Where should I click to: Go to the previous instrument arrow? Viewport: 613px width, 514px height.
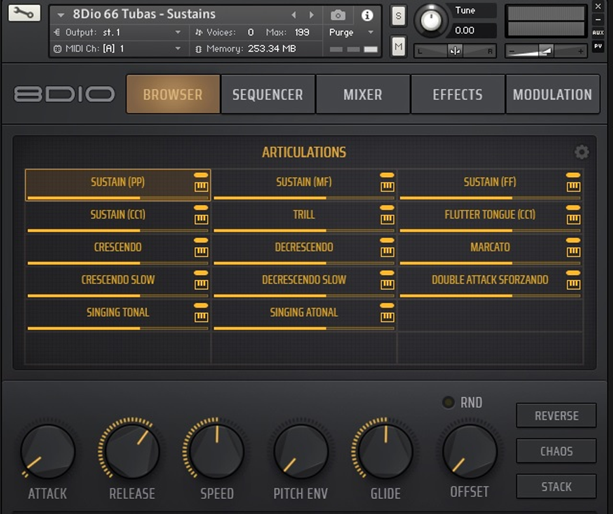[x=294, y=15]
